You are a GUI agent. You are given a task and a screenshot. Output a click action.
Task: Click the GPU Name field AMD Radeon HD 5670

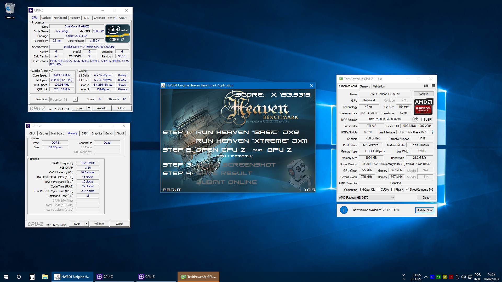click(x=385, y=94)
